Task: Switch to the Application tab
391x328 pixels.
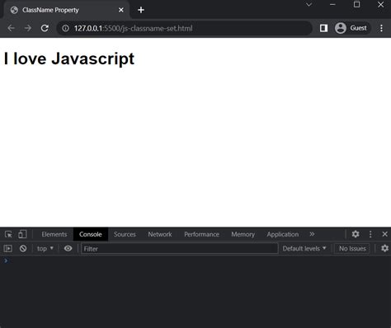Action: (283, 234)
